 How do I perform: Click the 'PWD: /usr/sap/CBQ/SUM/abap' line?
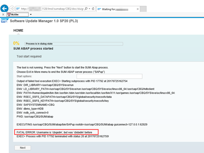pyautogui.click(x=35, y=117)
